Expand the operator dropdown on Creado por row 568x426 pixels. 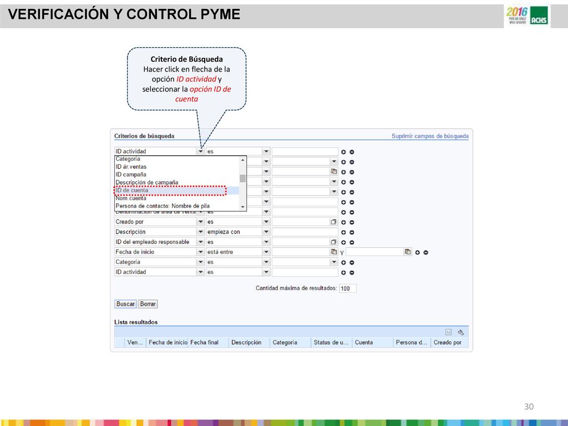coord(266,222)
